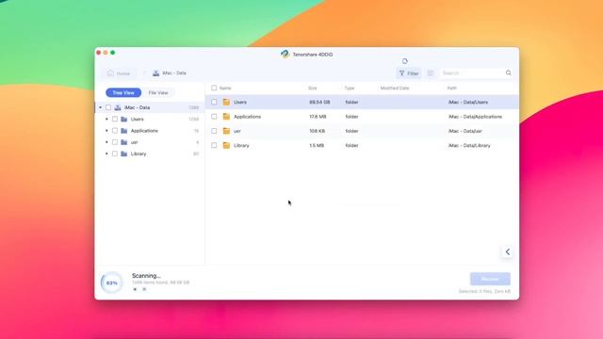The image size is (603, 339).
Task: Click the usr folder icon in the tree
Action: pos(123,142)
